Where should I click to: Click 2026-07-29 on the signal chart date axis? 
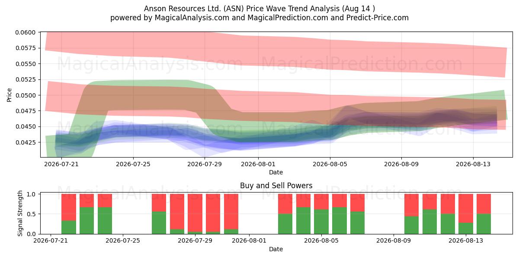[195, 241]
